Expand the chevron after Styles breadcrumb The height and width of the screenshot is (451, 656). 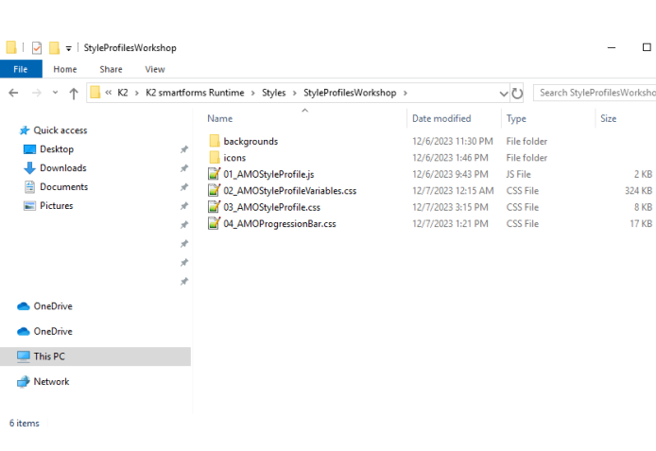[295, 93]
